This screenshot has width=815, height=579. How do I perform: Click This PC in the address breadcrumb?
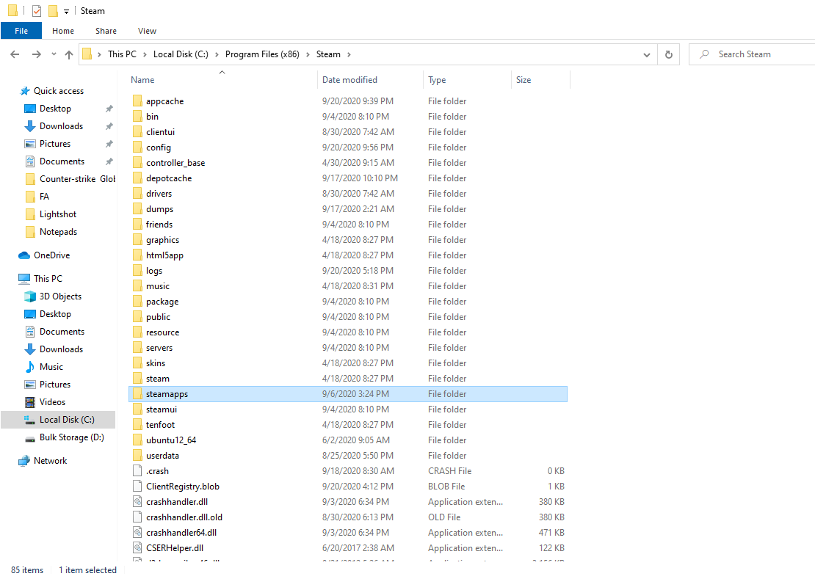point(122,54)
